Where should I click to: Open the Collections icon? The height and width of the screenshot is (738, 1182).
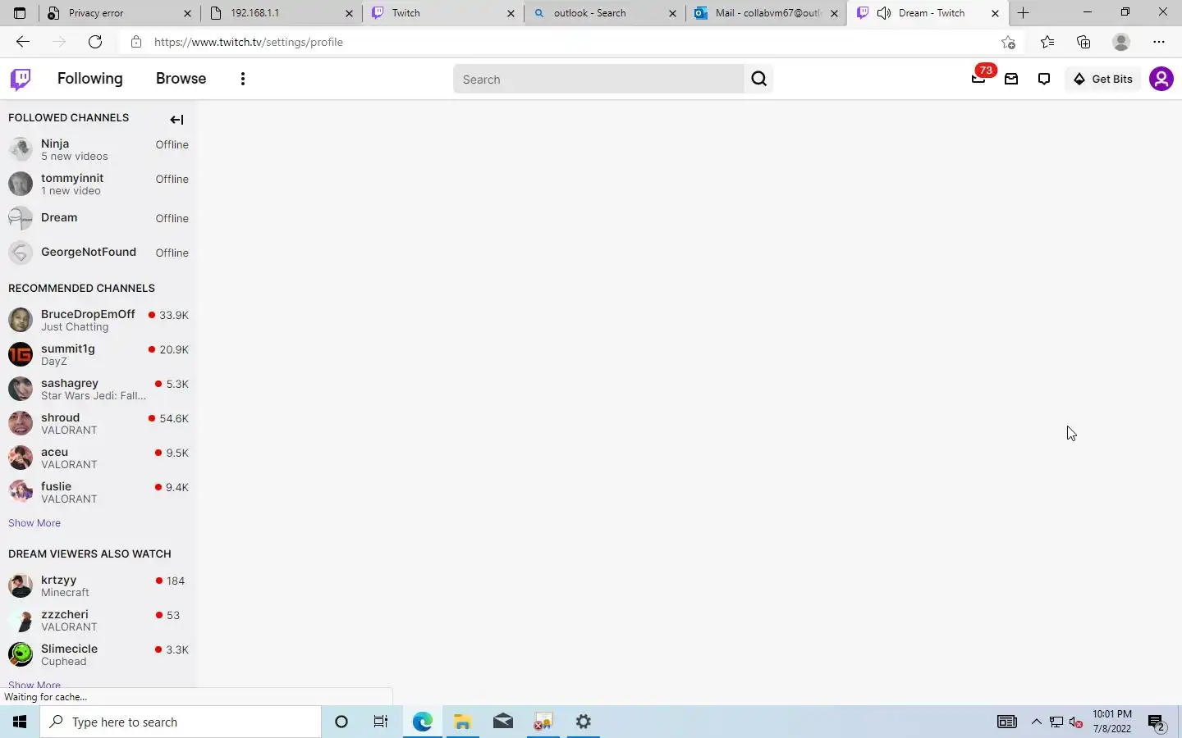[x=1083, y=42]
